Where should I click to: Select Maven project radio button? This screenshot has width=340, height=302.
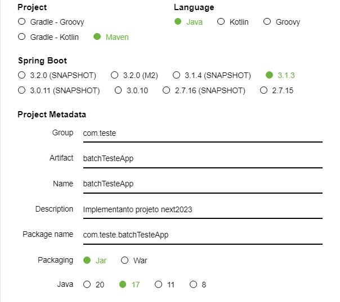(97, 37)
